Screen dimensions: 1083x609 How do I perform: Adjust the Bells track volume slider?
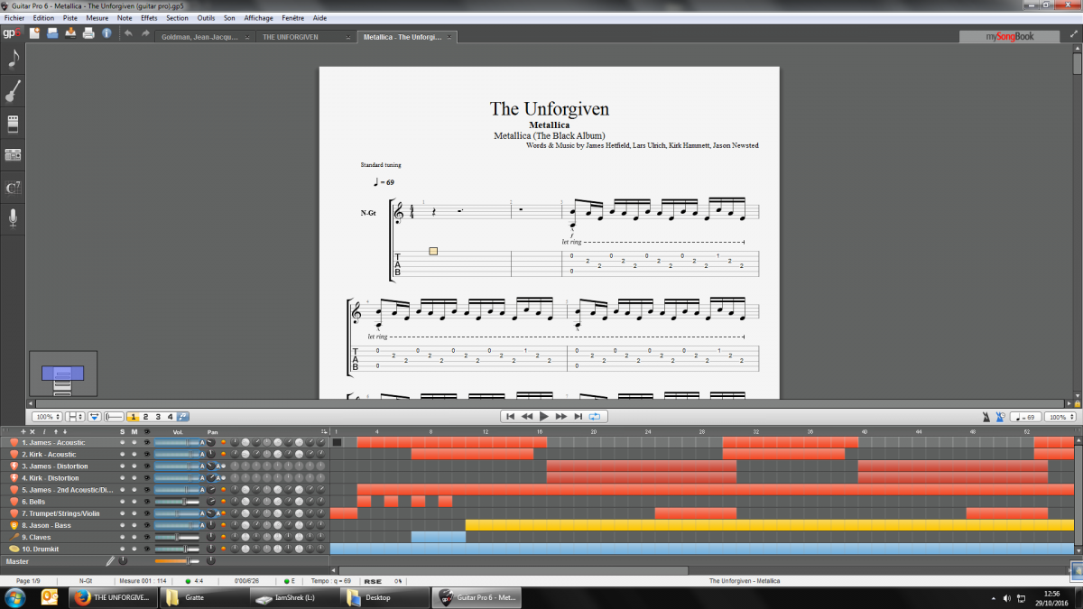177,502
